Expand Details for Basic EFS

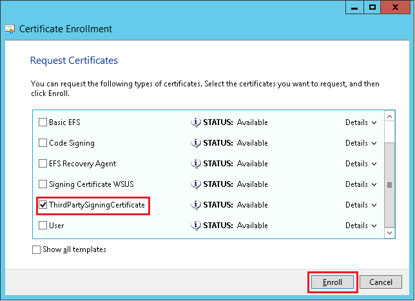(x=361, y=122)
